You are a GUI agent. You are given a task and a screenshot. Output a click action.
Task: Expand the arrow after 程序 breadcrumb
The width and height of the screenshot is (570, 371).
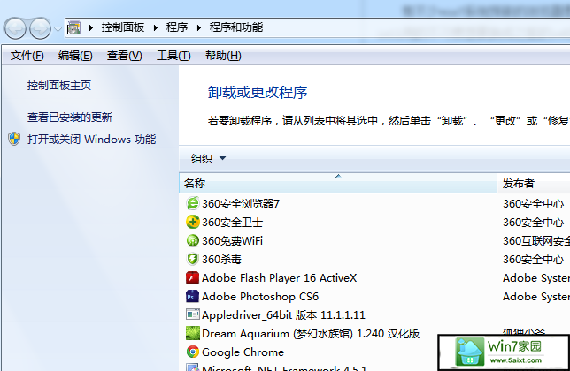(199, 27)
